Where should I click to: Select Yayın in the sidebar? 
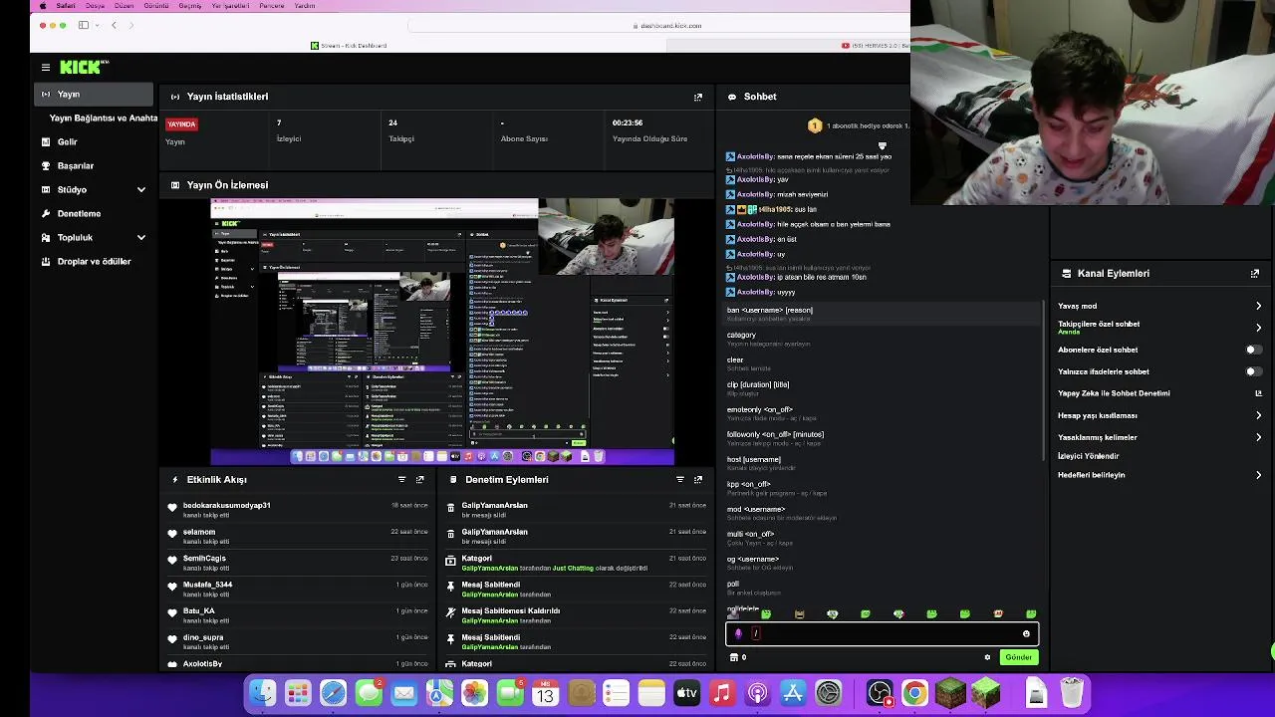click(96, 94)
